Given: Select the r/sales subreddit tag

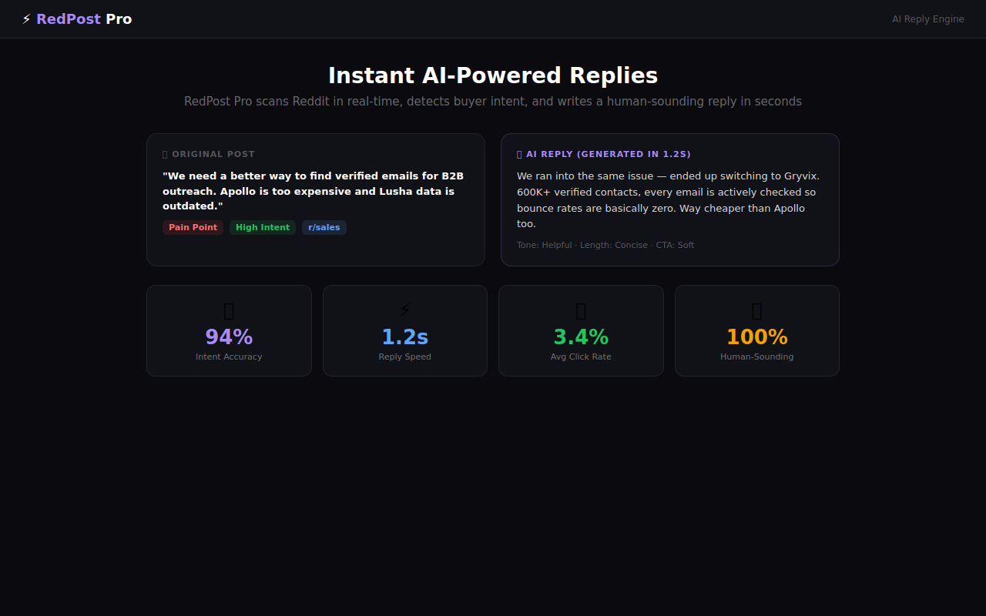Looking at the screenshot, I should click(324, 227).
